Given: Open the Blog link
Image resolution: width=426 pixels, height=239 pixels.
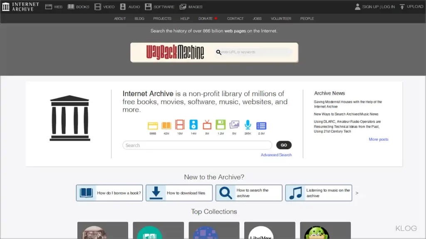Looking at the screenshot, I should (139, 19).
